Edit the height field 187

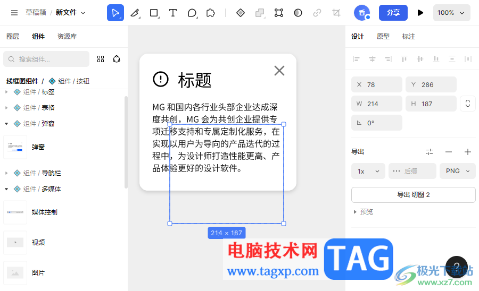tap(431, 104)
